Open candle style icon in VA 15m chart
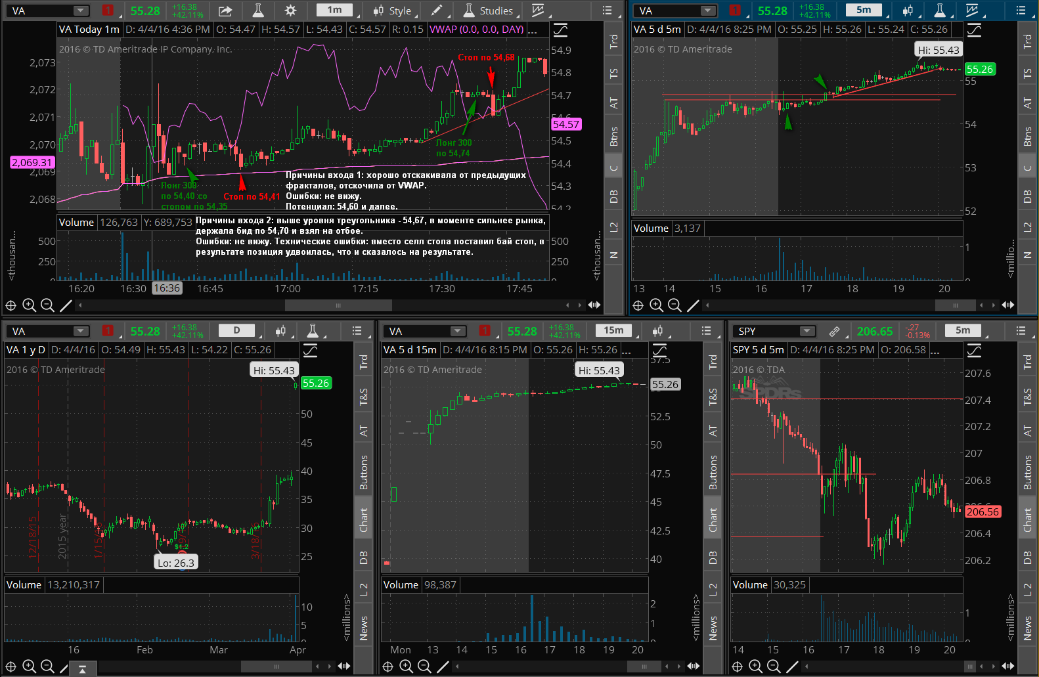 657,331
